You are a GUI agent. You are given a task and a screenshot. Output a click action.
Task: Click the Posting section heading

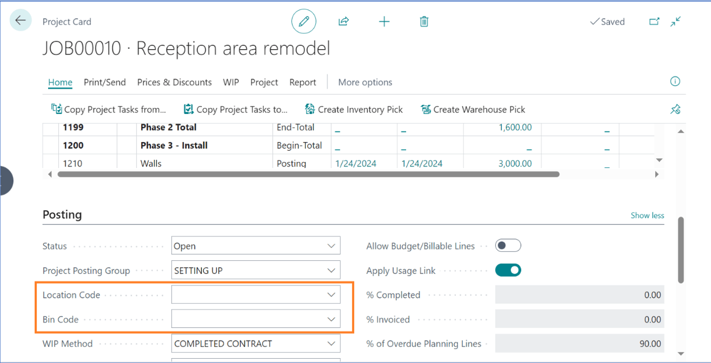click(x=62, y=214)
